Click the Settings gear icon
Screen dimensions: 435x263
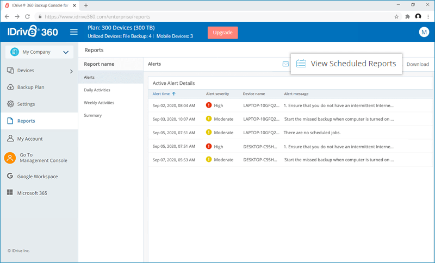[10, 104]
